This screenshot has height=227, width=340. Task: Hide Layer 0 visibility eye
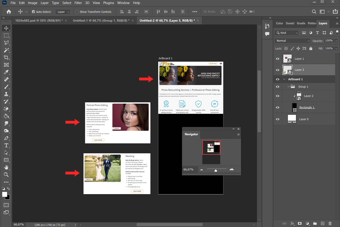(278, 119)
